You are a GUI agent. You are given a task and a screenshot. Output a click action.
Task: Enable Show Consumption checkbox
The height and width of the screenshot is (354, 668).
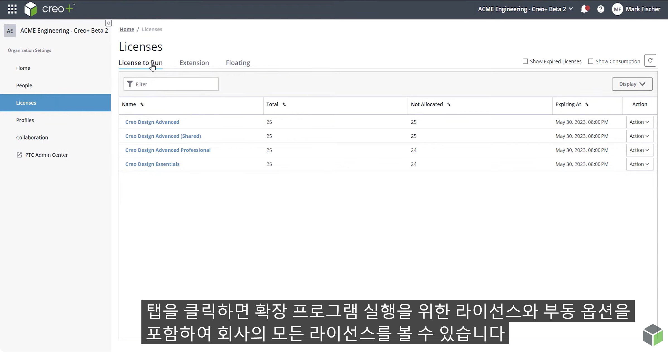pos(591,61)
